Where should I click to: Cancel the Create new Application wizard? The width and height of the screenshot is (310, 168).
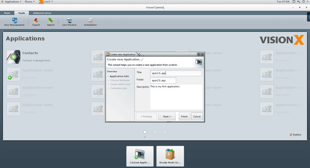tap(197, 116)
